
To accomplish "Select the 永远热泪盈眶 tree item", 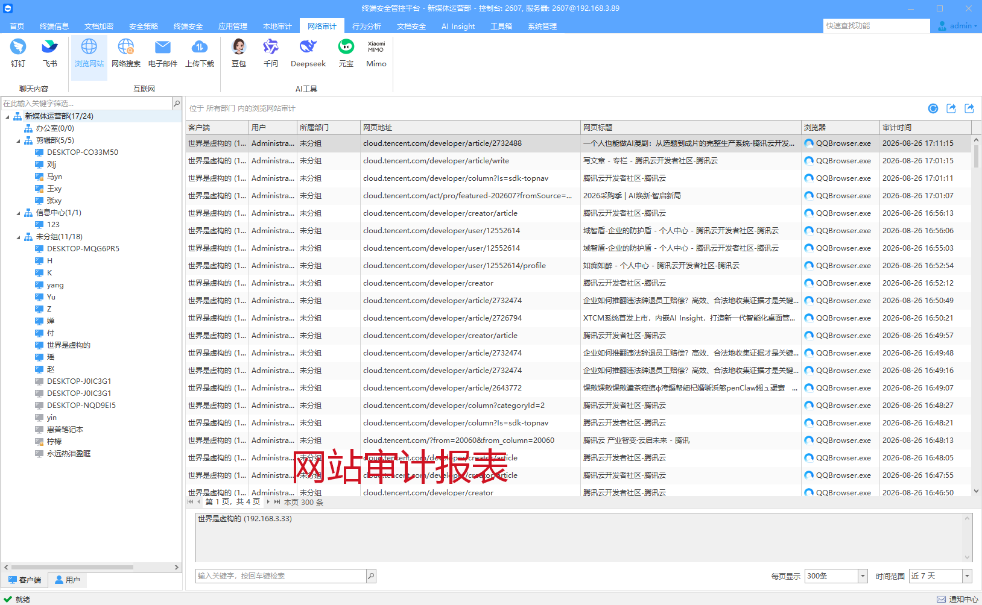I will coord(69,454).
